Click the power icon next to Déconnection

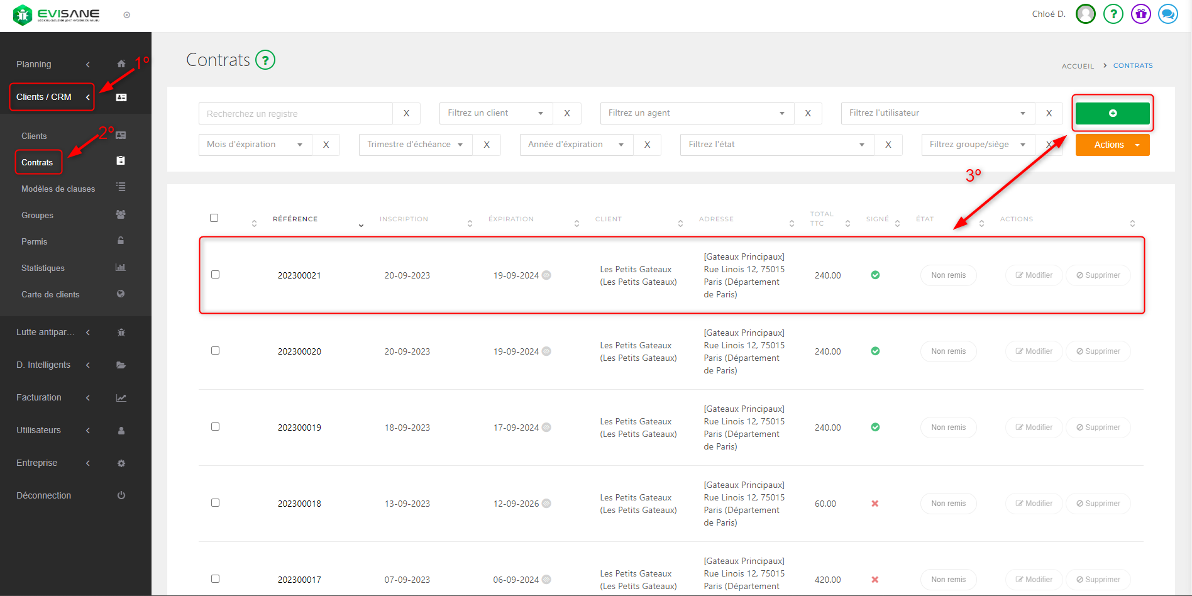[121, 495]
